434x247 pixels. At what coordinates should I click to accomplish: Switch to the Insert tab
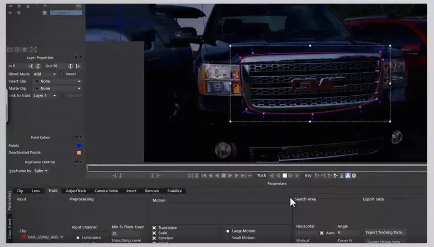click(131, 191)
